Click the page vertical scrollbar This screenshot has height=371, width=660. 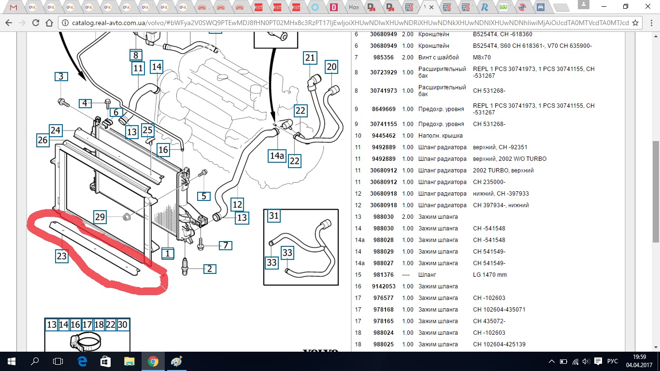pos(656,169)
